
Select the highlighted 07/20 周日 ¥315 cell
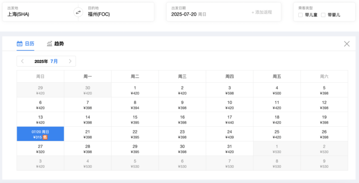point(40,134)
